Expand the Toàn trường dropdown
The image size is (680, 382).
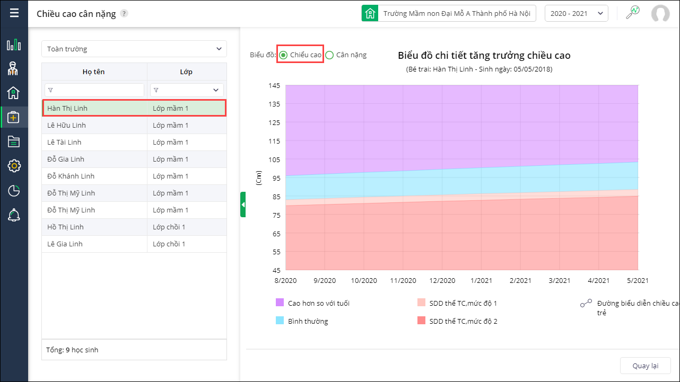[x=134, y=49]
